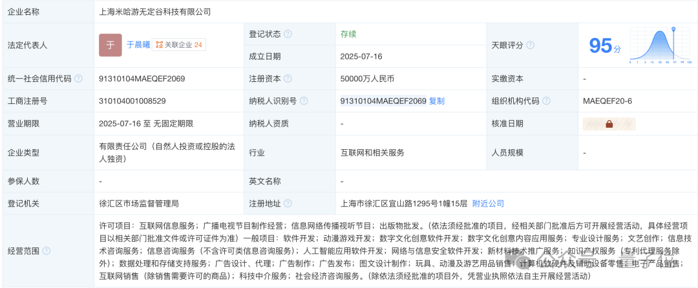This screenshot has height=288, width=698.
Task: Copy taxpayer ID via 复制 link
Action: (437, 101)
